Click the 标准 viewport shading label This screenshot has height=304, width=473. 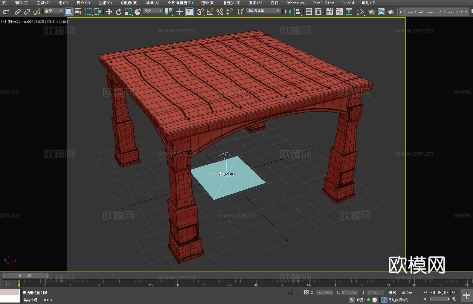click(x=41, y=22)
